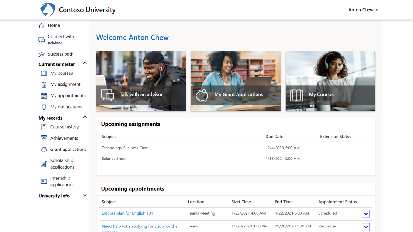Viewport: 413px width, 232px height.
Task: Click the My notifications bell icon
Action: [x=44, y=107]
